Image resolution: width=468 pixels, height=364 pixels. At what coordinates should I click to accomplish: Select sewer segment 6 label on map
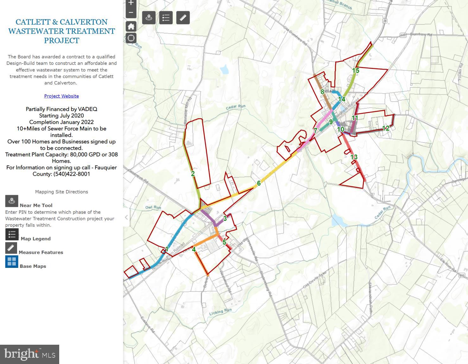tap(259, 183)
